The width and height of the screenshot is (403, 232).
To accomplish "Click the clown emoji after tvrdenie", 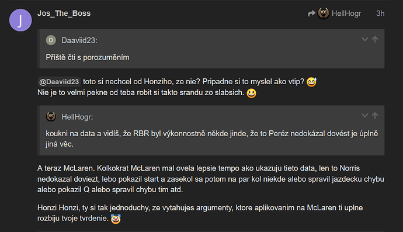I will coord(116,219).
